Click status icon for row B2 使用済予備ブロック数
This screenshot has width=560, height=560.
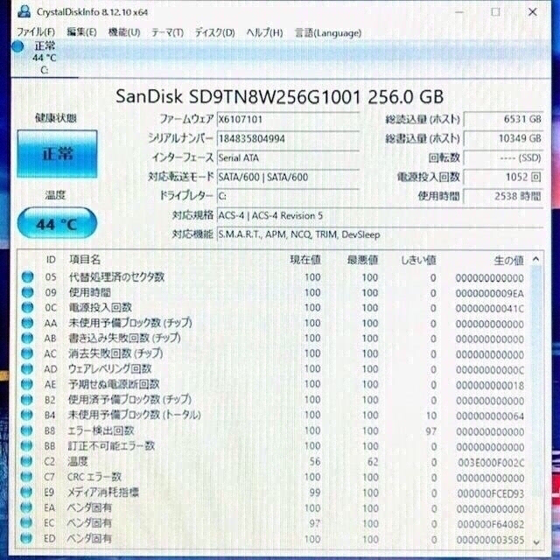[27, 399]
